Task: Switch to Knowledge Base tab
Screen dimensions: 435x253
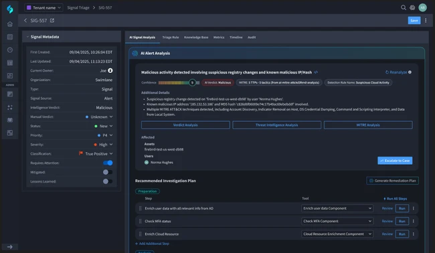Action: coord(196,37)
